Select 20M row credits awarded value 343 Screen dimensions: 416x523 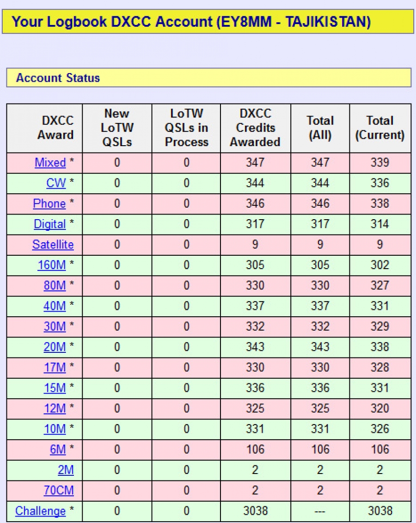tap(255, 347)
